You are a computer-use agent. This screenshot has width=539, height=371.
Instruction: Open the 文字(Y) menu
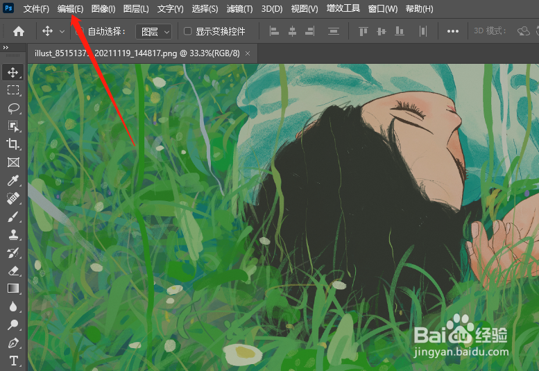click(170, 8)
